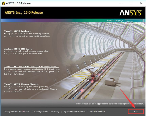The image size is (146, 116).
Task: Open Install ANSYS EKM Server link
Action: click(18, 49)
